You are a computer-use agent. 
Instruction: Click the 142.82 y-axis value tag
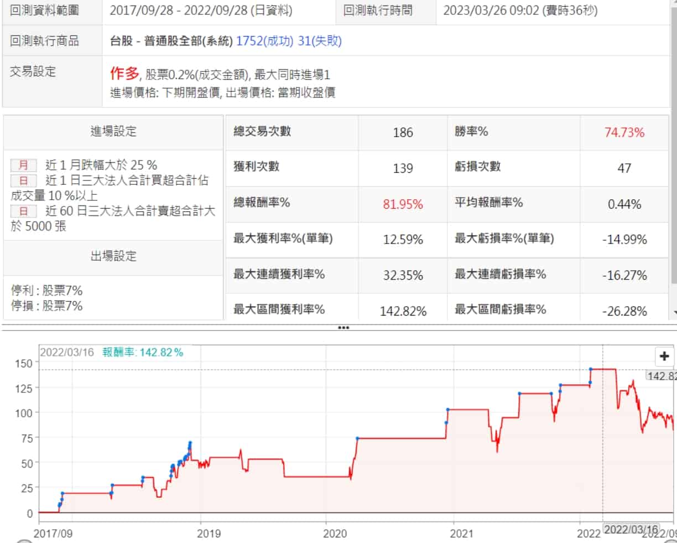click(662, 376)
